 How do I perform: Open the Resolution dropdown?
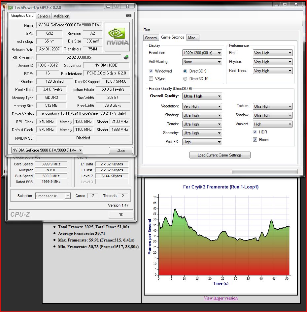pyautogui.click(x=202, y=53)
